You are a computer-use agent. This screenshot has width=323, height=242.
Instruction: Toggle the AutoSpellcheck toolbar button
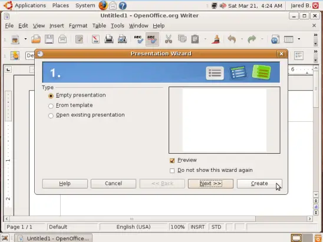[152, 39]
